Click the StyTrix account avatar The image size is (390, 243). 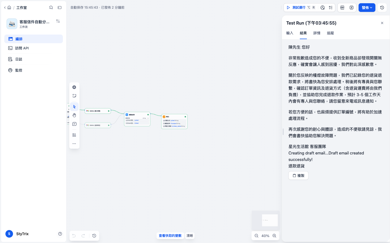(x=9, y=234)
